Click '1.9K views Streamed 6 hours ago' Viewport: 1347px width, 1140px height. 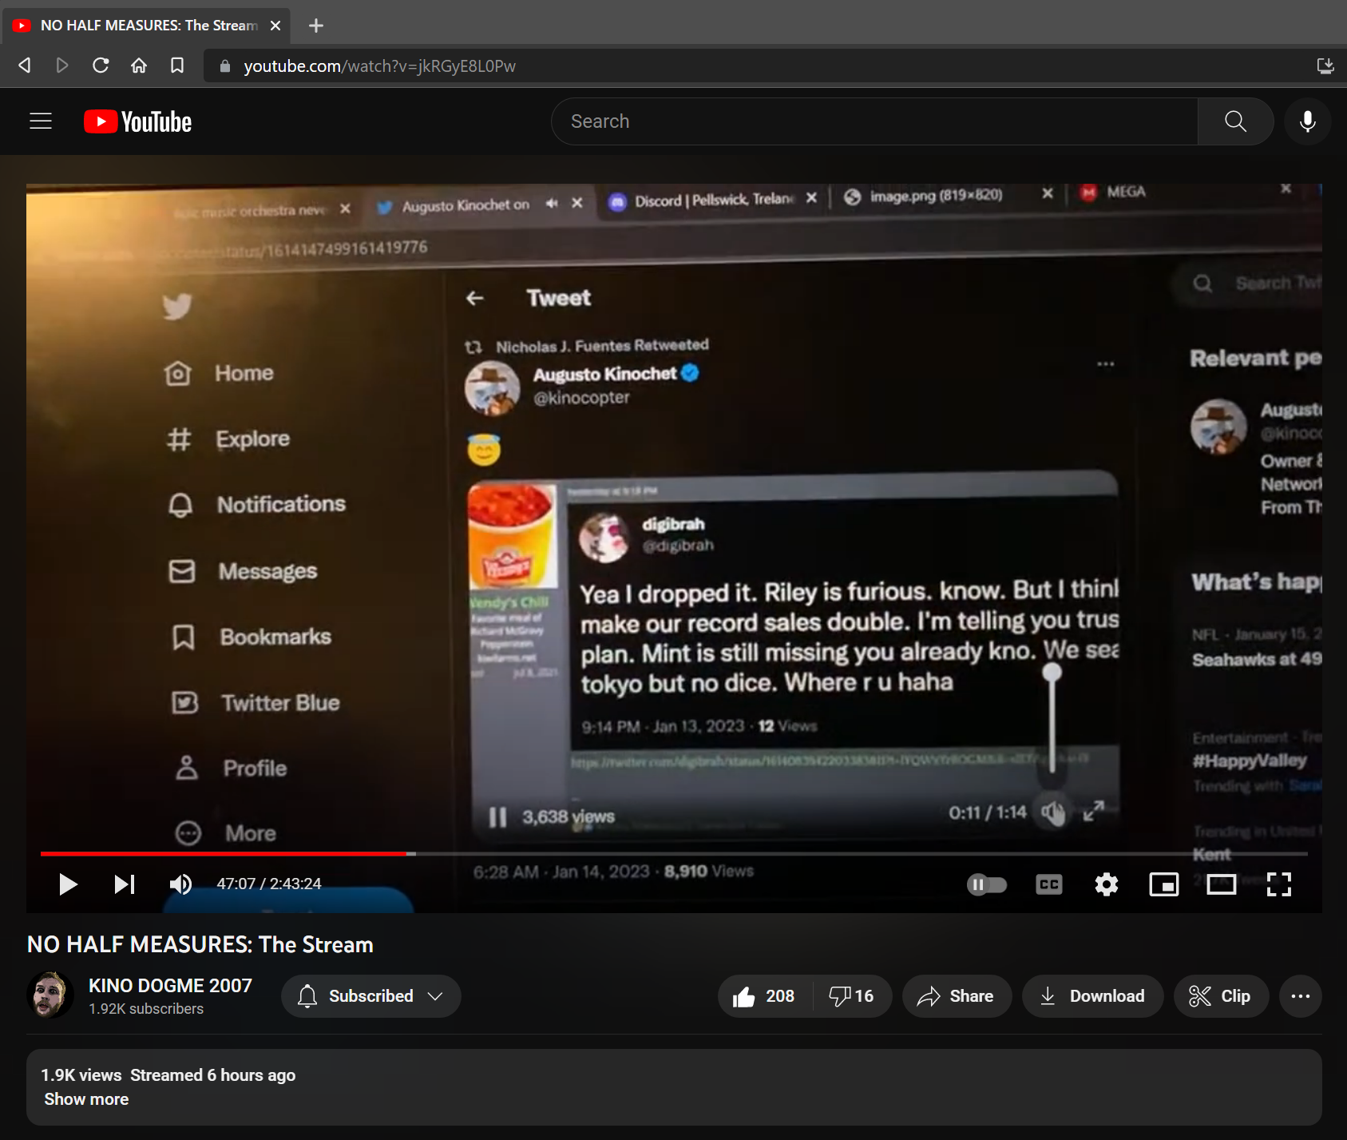(168, 1075)
